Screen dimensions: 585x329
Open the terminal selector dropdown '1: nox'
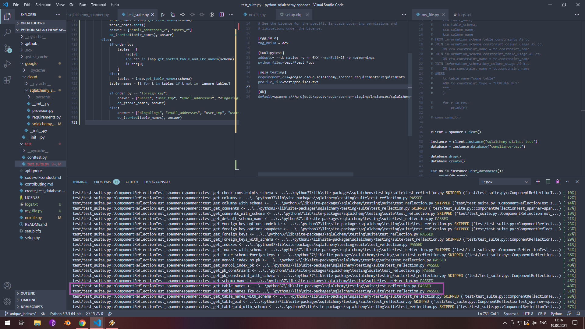504,182
